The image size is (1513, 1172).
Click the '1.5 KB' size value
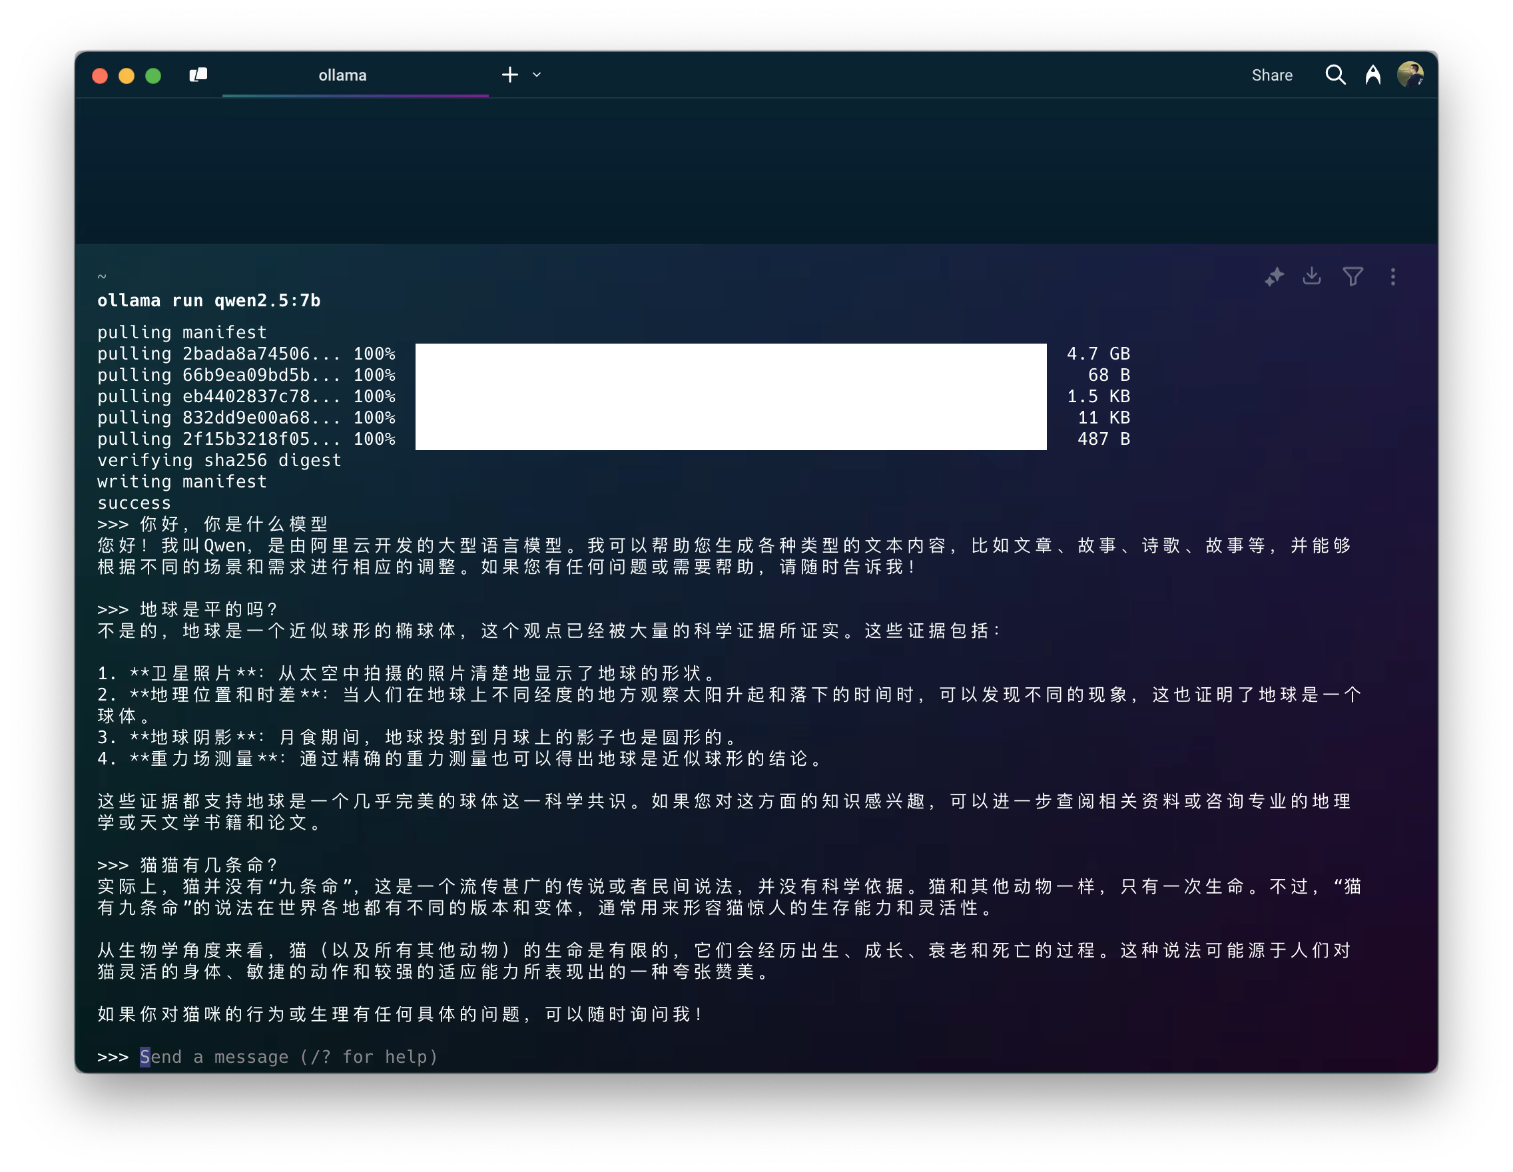1099,396
